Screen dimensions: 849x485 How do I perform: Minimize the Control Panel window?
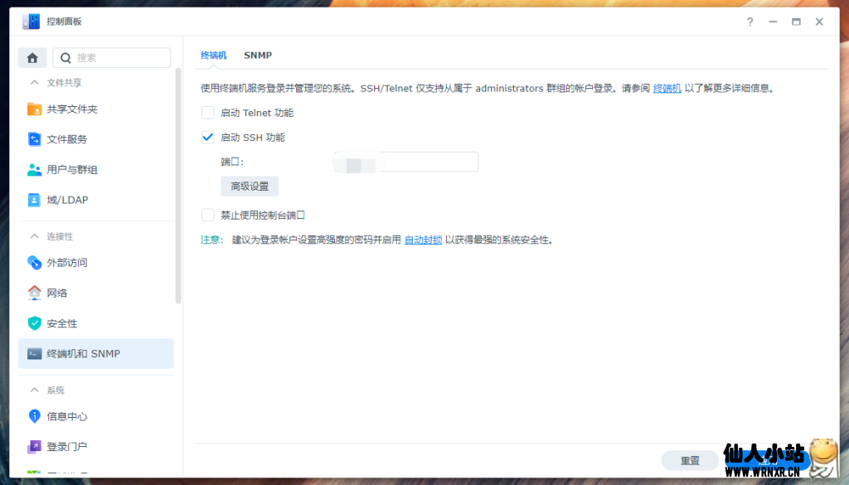774,22
